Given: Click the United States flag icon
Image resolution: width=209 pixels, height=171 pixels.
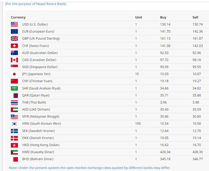Looking at the screenshot, I should pyautogui.click(x=14, y=24).
